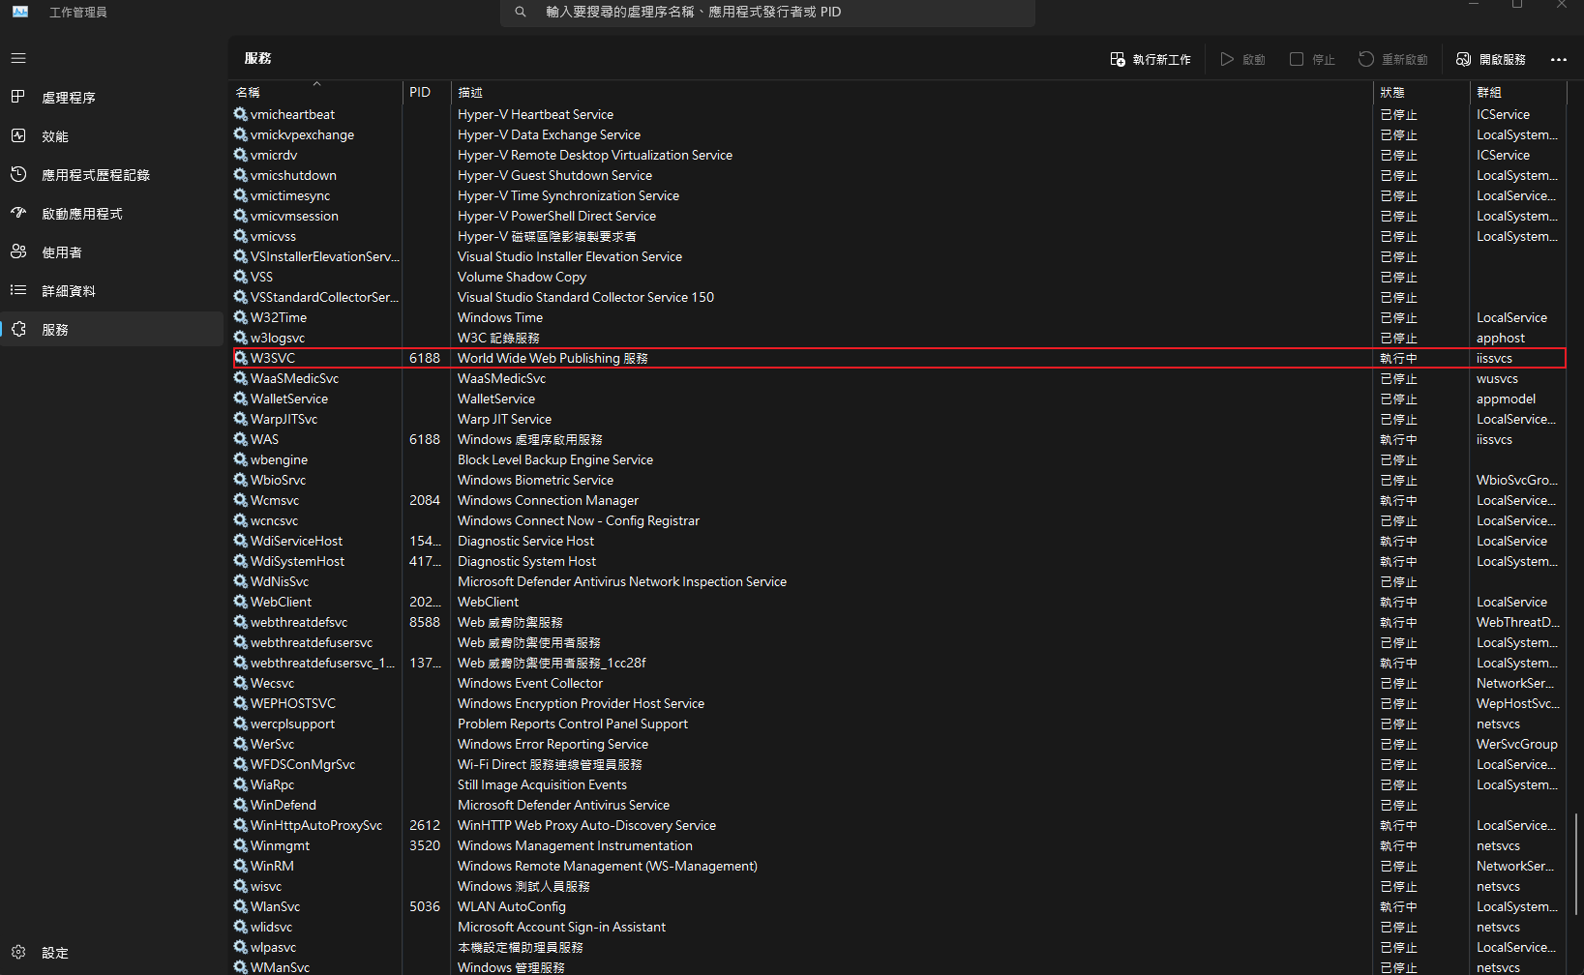Screen dimensions: 1584x975
Task: Click the Windows Biometric Service description
Action: pos(535,480)
